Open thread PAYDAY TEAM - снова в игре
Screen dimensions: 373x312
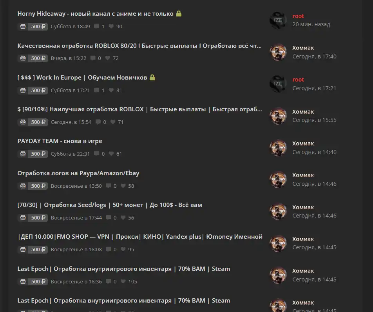(60, 141)
